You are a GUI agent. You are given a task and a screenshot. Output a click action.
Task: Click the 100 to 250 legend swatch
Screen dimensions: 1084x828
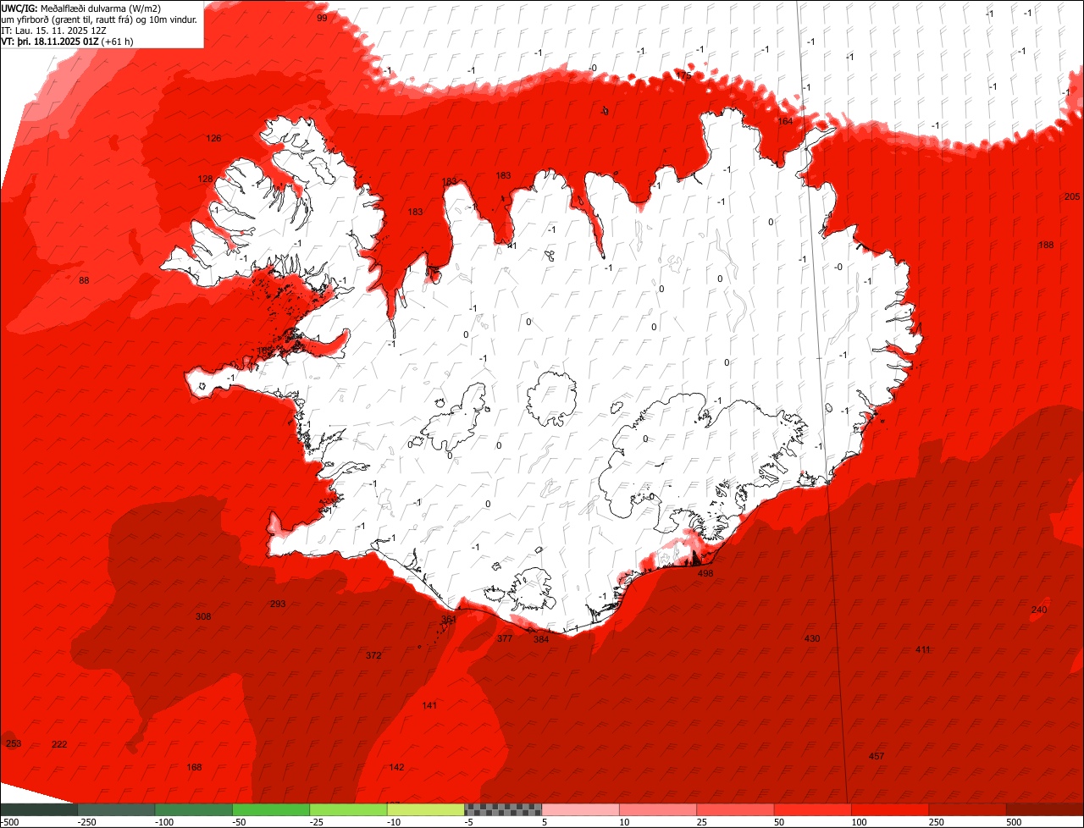(x=890, y=809)
